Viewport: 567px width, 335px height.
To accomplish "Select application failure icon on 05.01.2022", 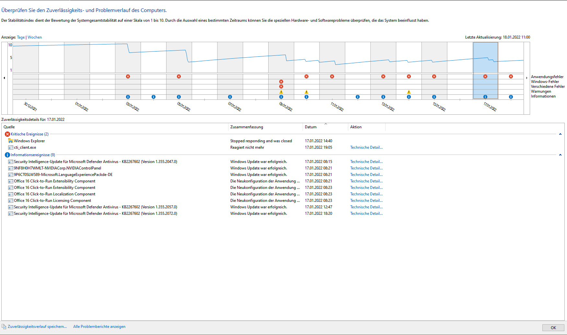I will (179, 76).
